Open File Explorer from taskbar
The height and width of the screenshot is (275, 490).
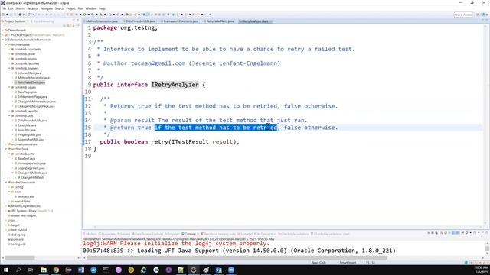click(x=44, y=270)
